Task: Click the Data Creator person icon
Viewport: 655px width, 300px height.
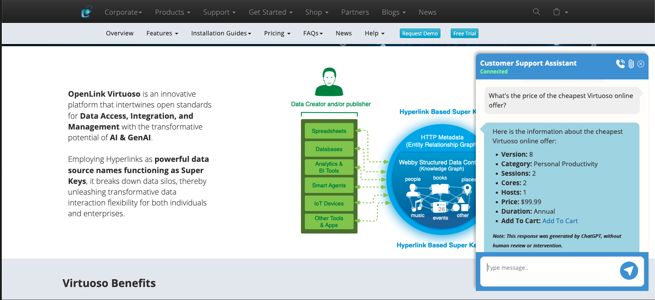Action: pos(329,82)
